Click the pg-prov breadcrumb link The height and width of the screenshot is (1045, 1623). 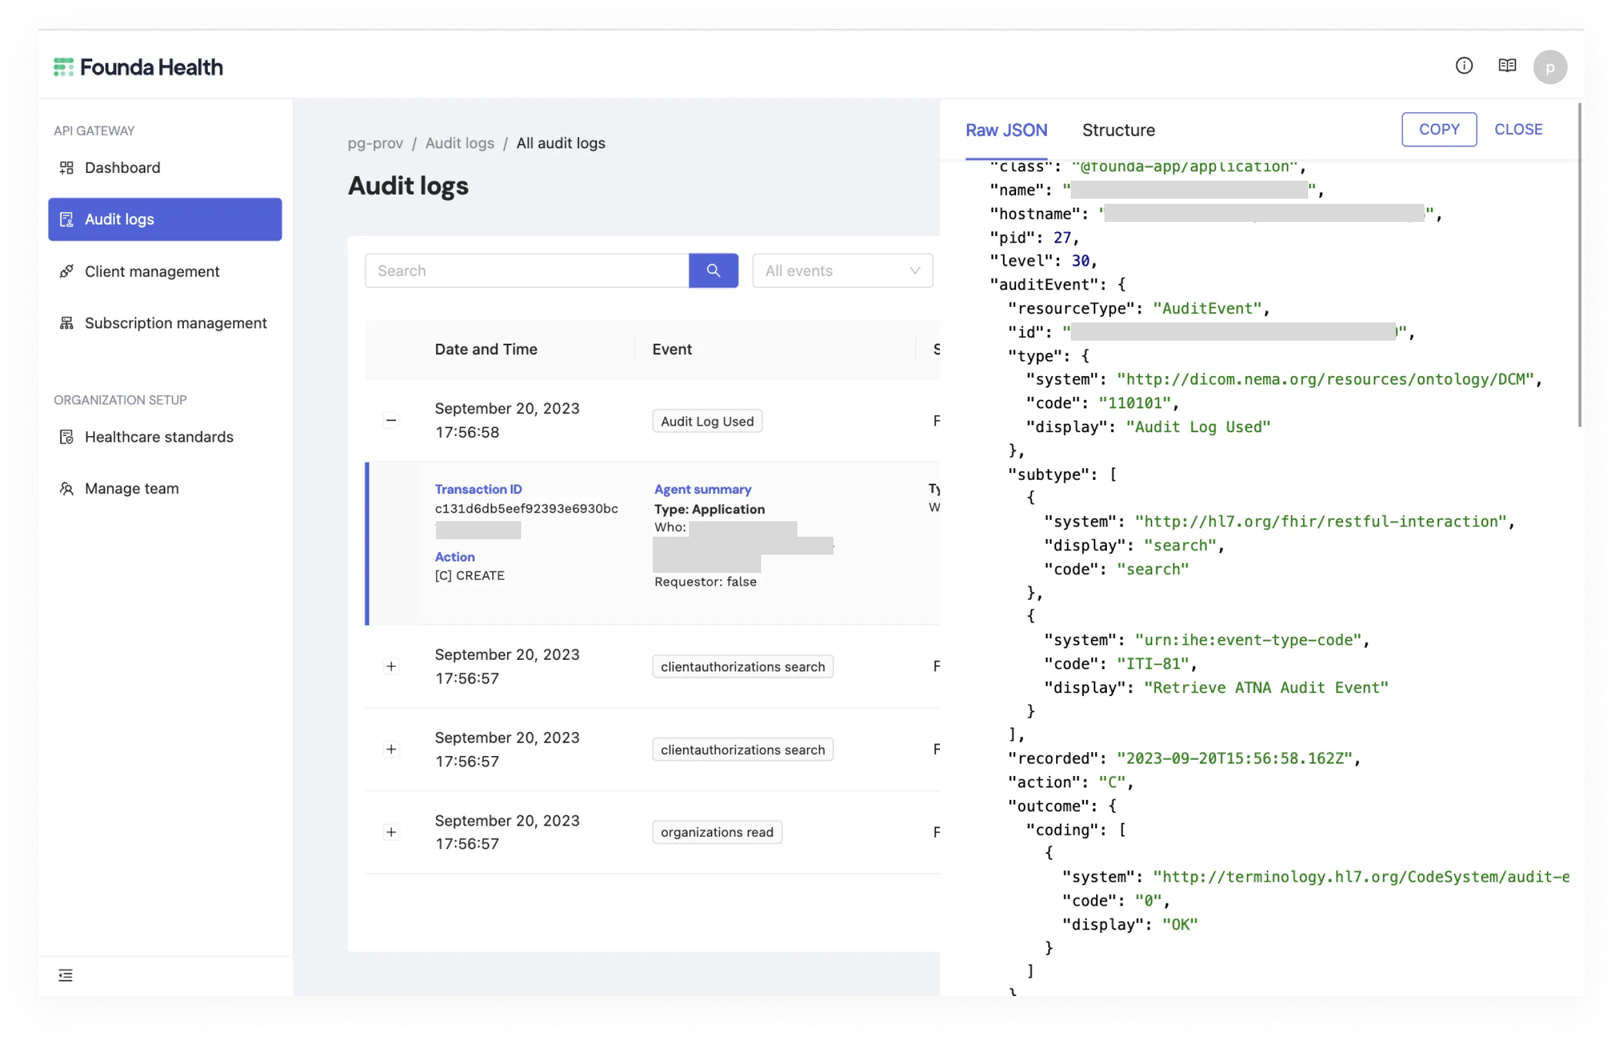375,143
